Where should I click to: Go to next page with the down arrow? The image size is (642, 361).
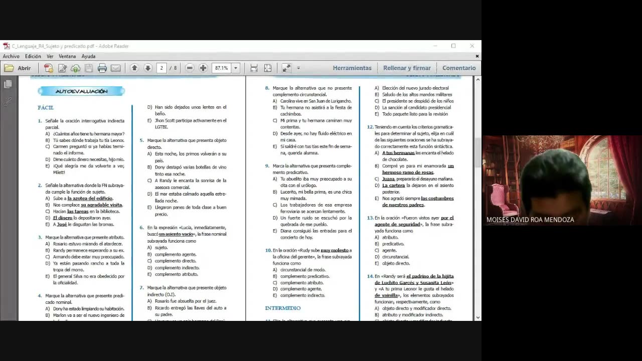pyautogui.click(x=148, y=68)
